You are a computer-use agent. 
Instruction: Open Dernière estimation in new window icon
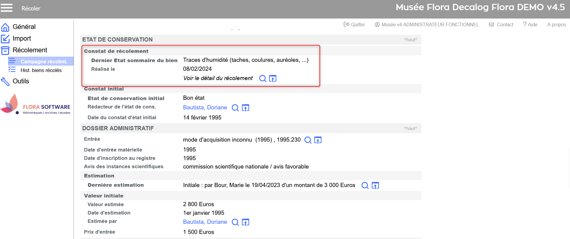point(375,186)
